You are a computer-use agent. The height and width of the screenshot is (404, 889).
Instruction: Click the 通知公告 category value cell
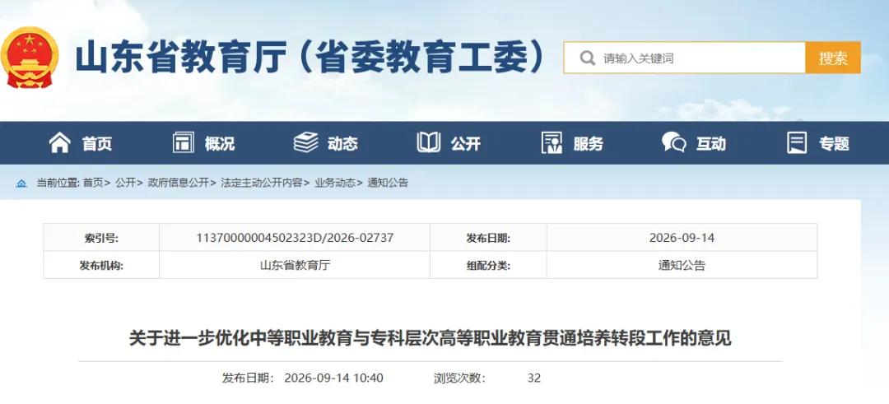[x=682, y=265]
